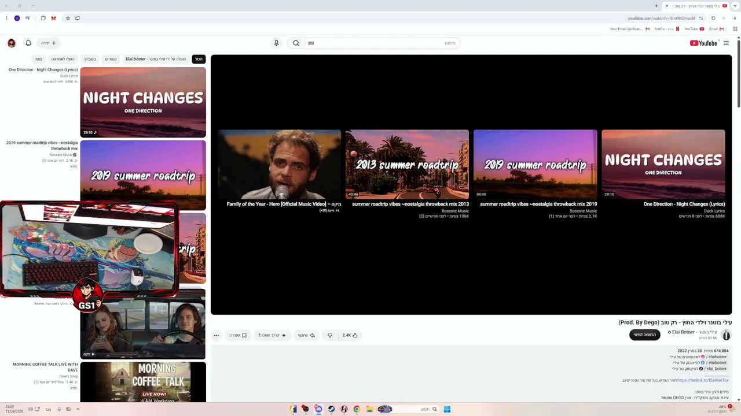Open the Windows Start button

pos(447,409)
